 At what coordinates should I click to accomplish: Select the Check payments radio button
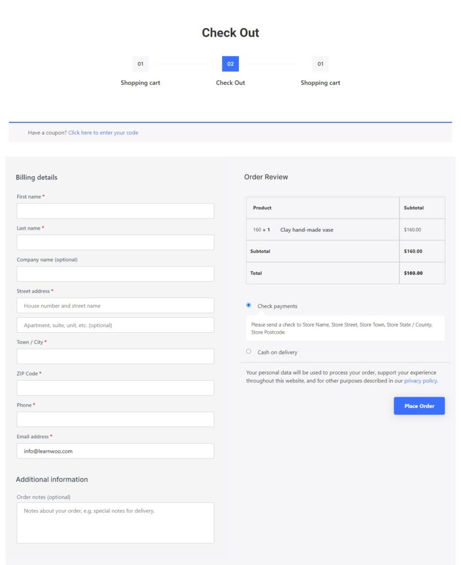(x=248, y=305)
